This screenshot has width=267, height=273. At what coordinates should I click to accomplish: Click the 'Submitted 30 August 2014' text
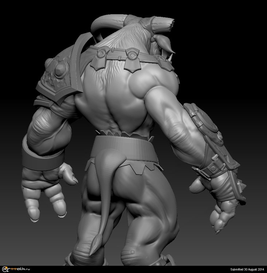click(247, 269)
